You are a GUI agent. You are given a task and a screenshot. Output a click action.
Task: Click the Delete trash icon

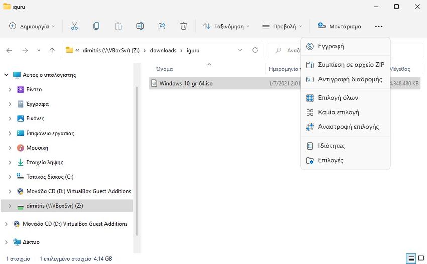[183, 26]
